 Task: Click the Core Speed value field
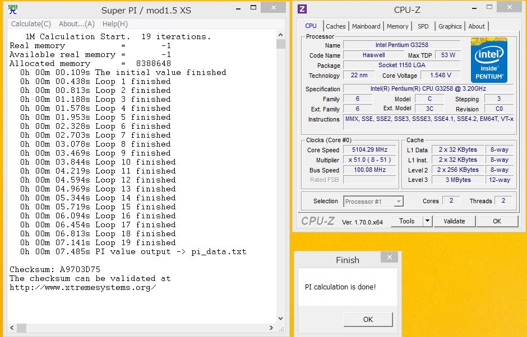point(369,150)
